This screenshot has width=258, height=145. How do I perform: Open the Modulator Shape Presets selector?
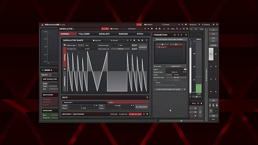tap(114, 40)
